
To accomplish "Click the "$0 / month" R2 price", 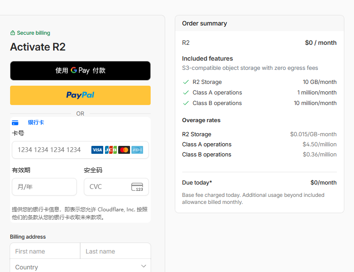I will coord(321,43).
